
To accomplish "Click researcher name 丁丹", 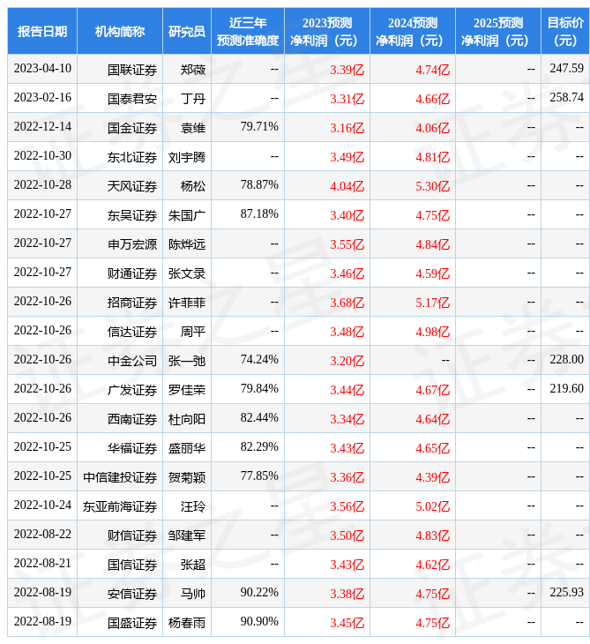I will (x=193, y=99).
